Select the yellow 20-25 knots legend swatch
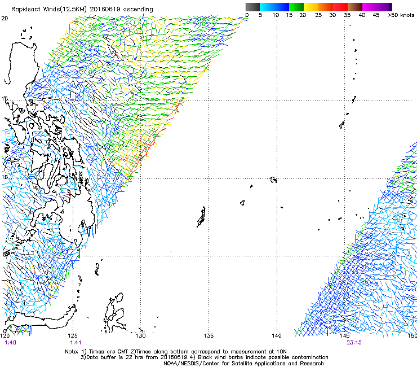Viewport: 417px width, 367px height. pyautogui.click(x=311, y=7)
